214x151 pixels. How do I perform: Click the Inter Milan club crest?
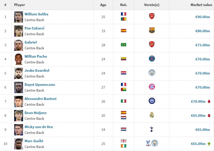click(x=152, y=101)
